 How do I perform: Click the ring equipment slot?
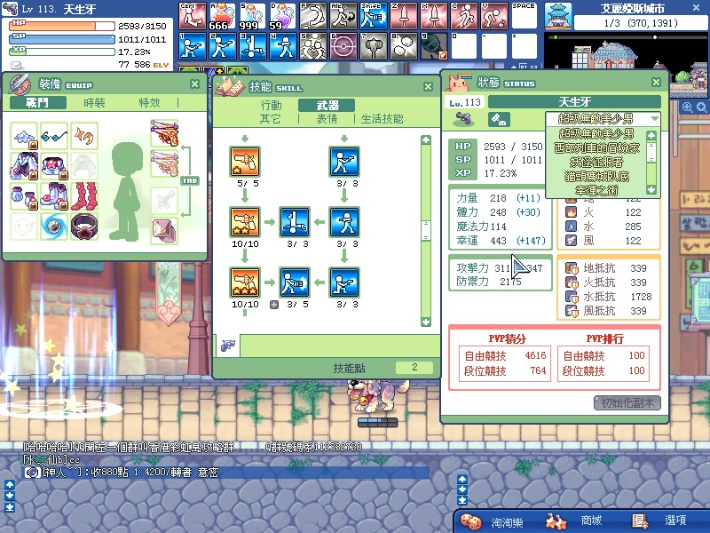coord(84,227)
